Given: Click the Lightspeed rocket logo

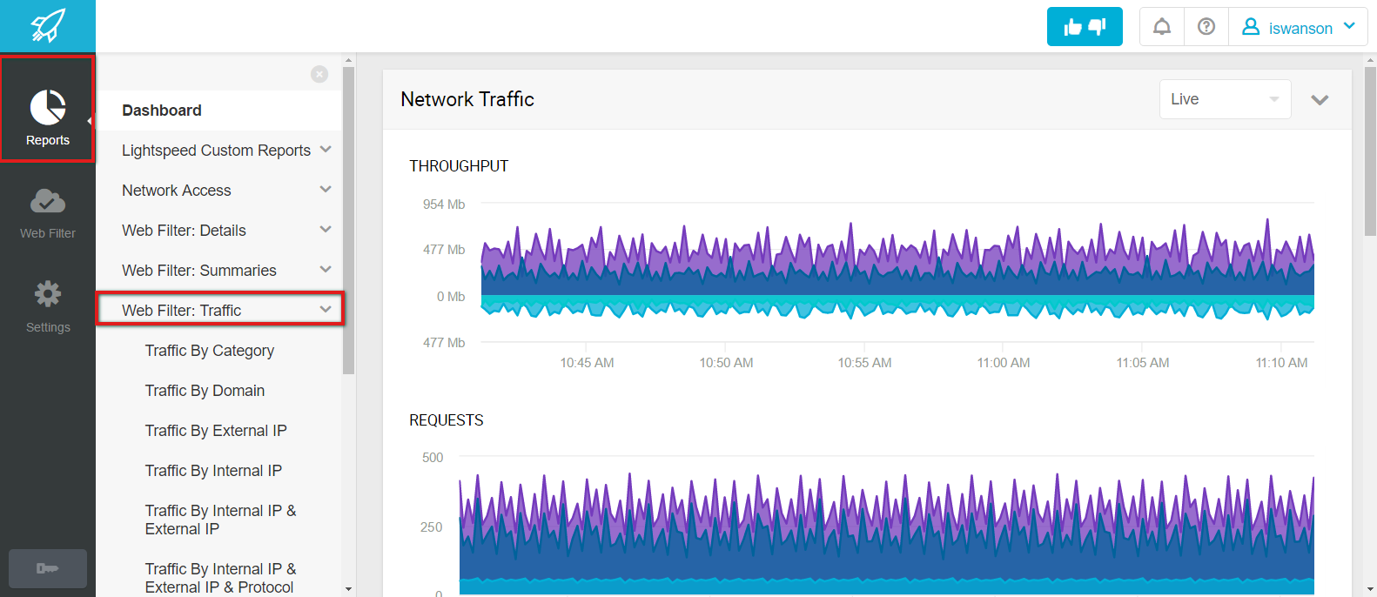Looking at the screenshot, I should [x=48, y=26].
